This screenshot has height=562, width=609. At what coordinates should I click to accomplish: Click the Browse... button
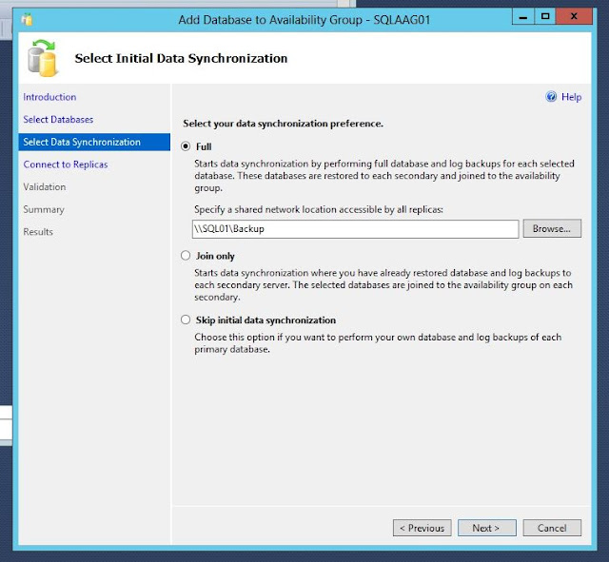click(x=552, y=228)
